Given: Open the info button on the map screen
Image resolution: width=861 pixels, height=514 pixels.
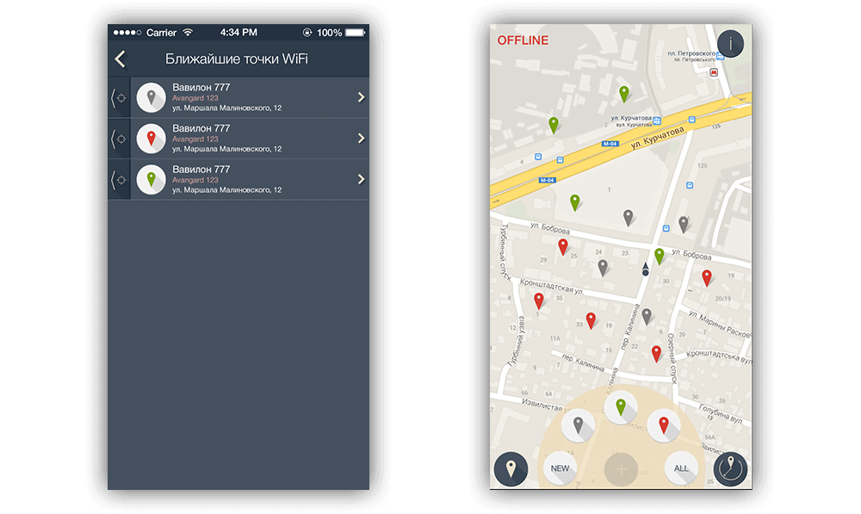Looking at the screenshot, I should tap(730, 43).
